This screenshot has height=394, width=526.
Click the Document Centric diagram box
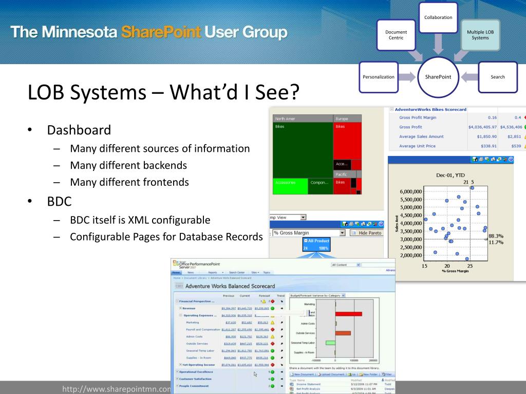click(x=396, y=35)
